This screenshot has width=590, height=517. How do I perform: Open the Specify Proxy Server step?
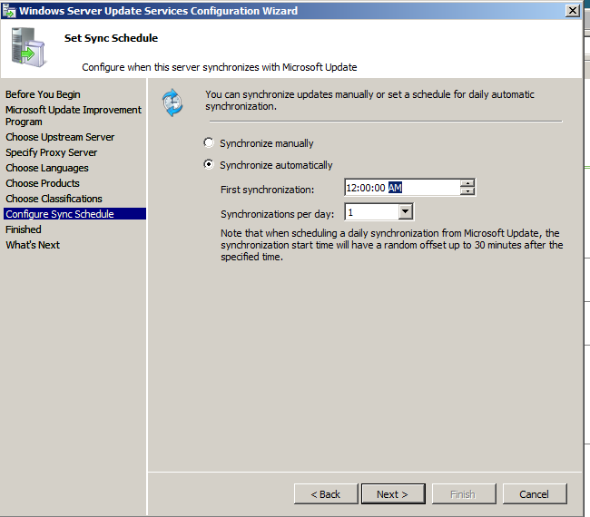pyautogui.click(x=51, y=152)
